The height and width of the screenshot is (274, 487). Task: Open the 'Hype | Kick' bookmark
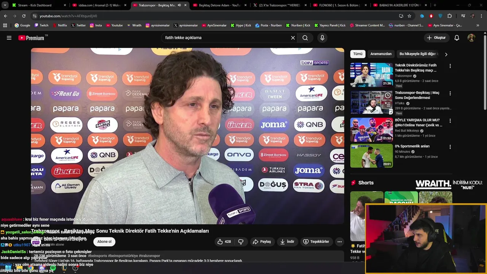pos(241,25)
